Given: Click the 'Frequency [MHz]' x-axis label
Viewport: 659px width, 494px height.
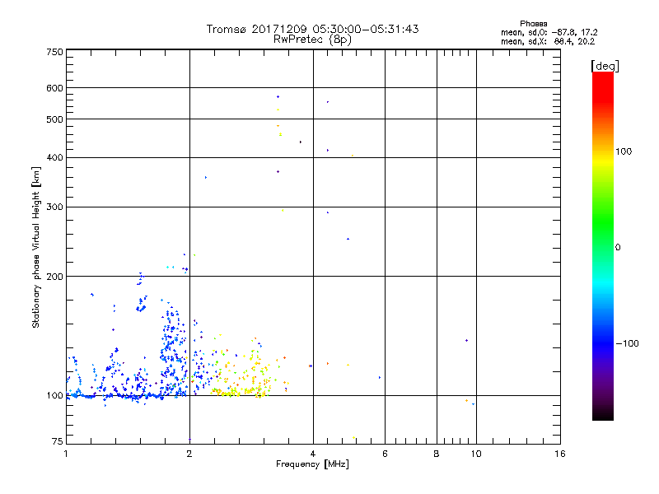Looking at the screenshot, I should 312,464.
